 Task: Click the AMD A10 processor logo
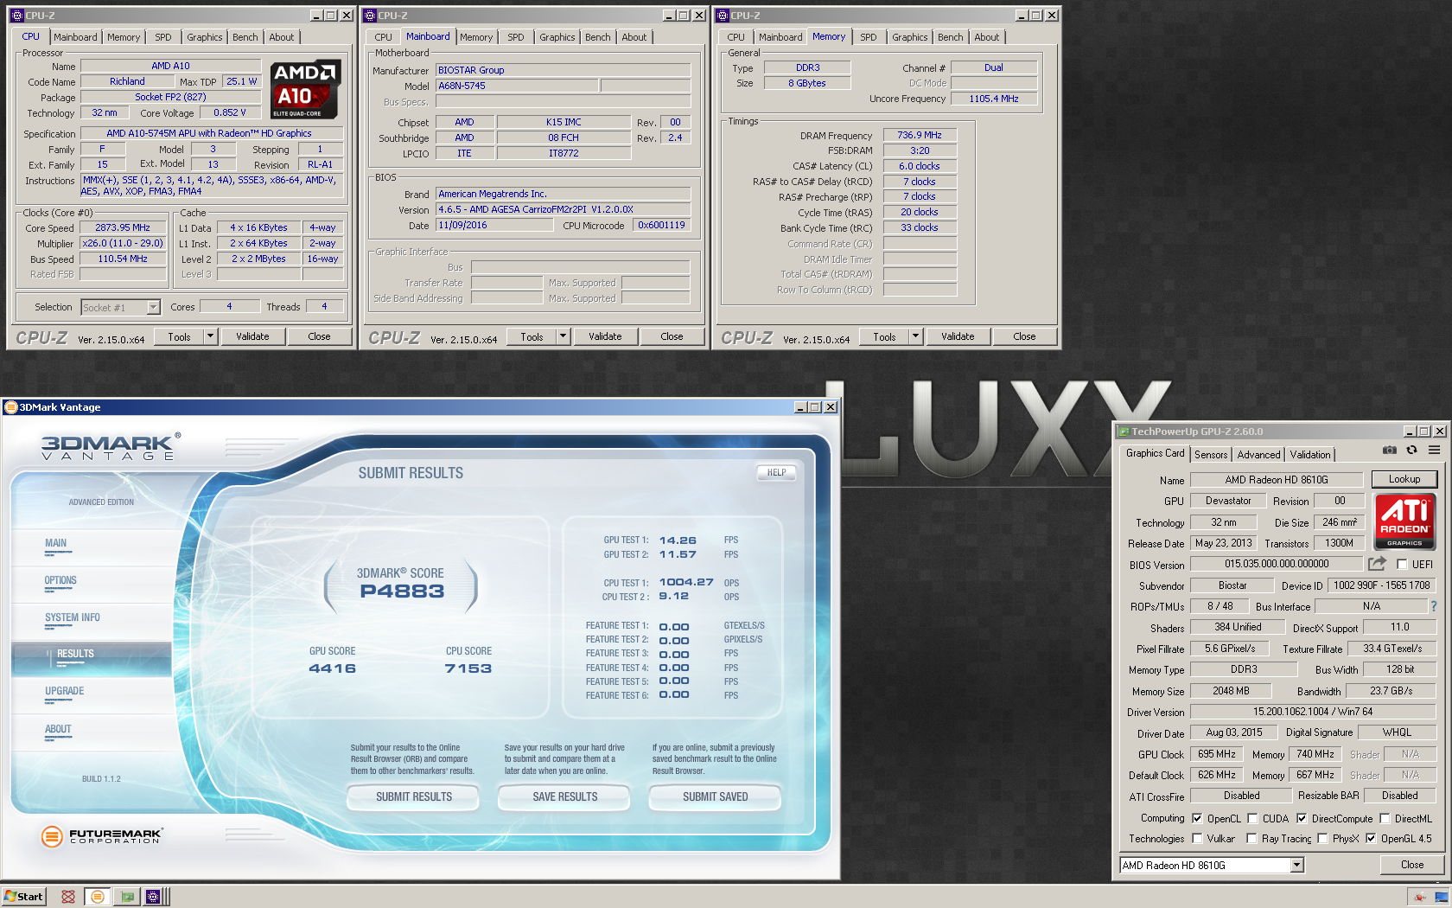306,90
